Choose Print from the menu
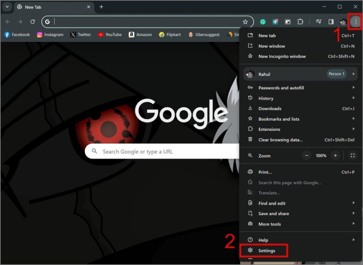This screenshot has height=265, width=363. [x=301, y=172]
